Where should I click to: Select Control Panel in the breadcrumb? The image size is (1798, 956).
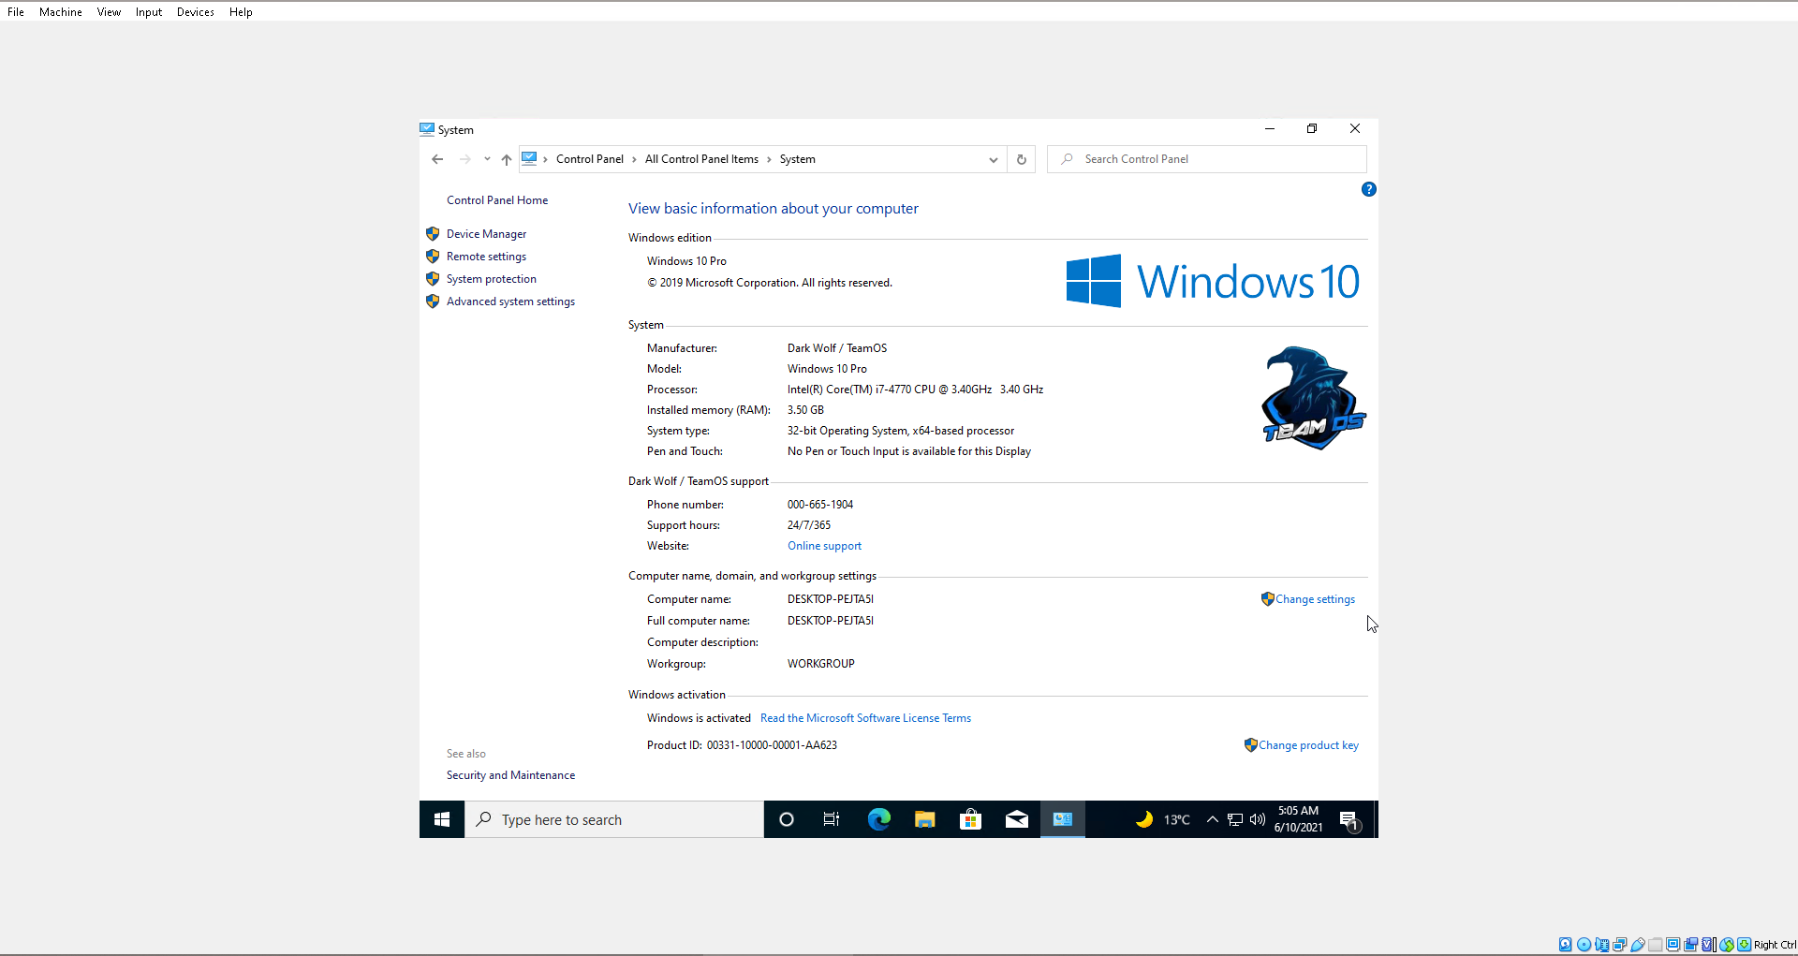589,159
